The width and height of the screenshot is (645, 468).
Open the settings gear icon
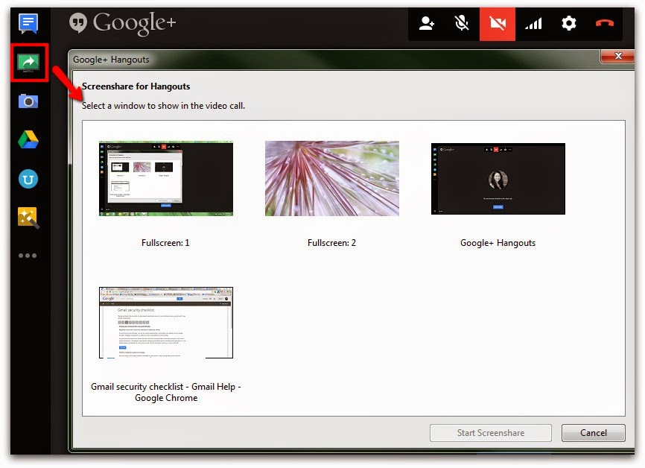coord(569,23)
